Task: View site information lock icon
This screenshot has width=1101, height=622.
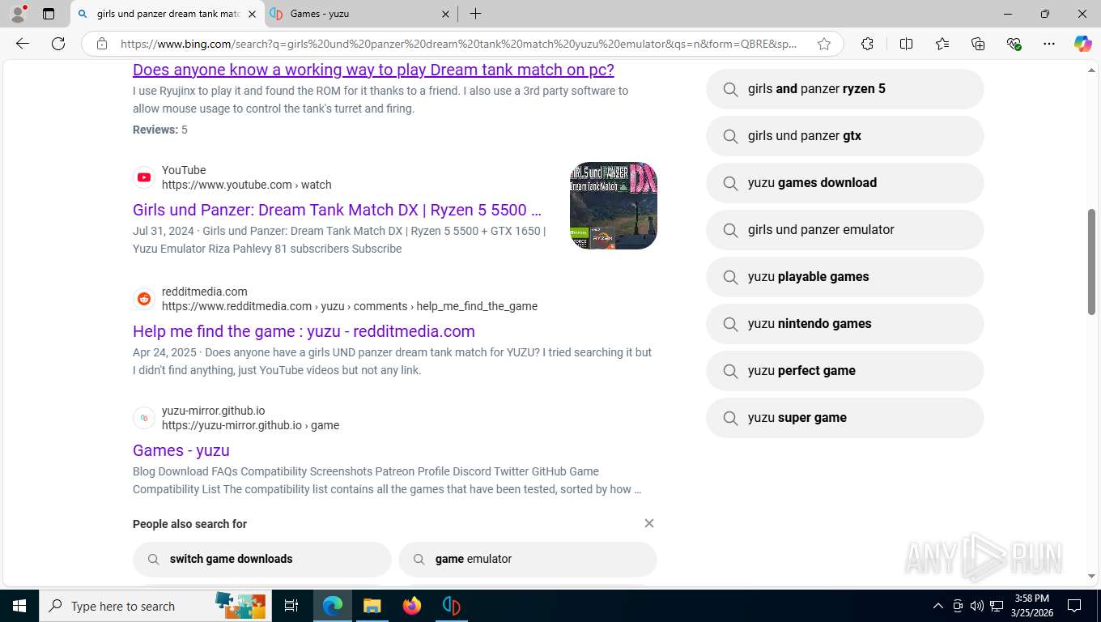Action: 102,44
